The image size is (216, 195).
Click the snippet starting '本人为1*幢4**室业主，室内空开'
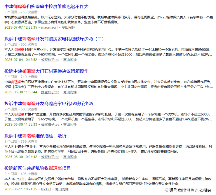[108, 149]
